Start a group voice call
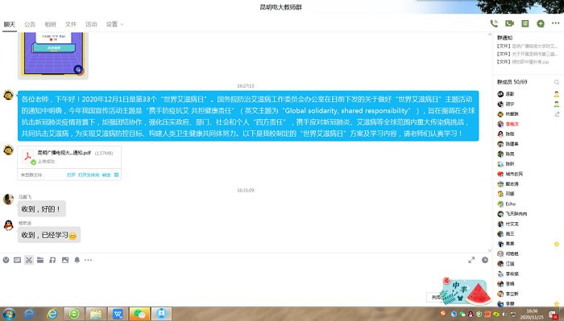Screen dimensions: 564x321 coord(494,23)
